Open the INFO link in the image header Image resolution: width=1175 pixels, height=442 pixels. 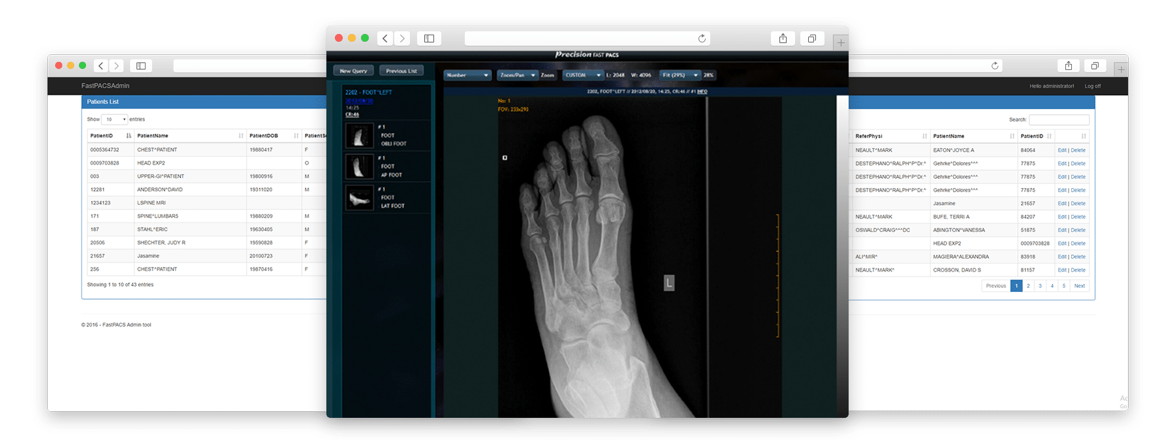[702, 91]
